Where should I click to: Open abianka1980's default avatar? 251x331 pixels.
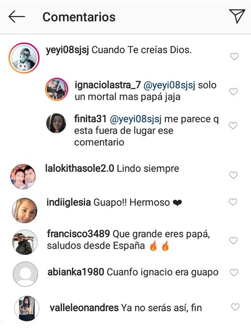click(25, 274)
